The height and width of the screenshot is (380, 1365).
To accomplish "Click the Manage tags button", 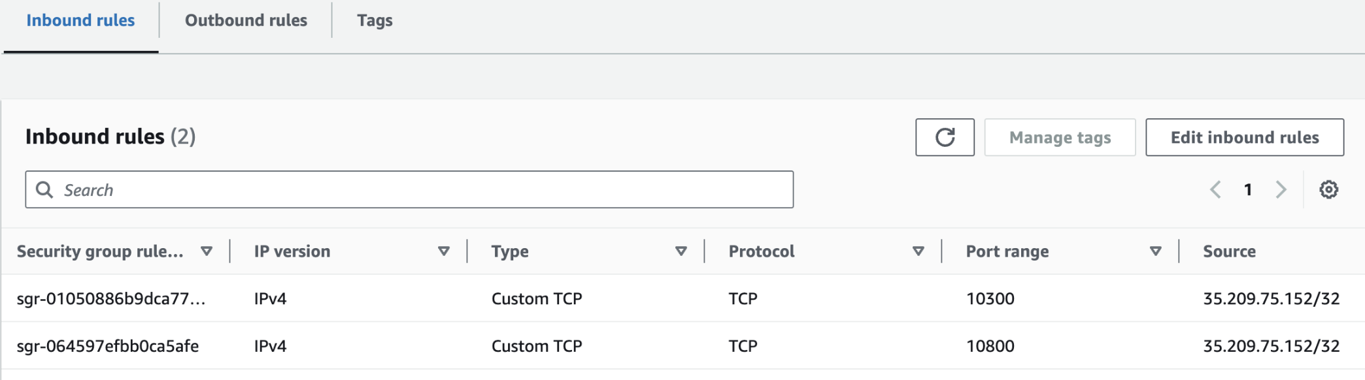I will point(1060,137).
